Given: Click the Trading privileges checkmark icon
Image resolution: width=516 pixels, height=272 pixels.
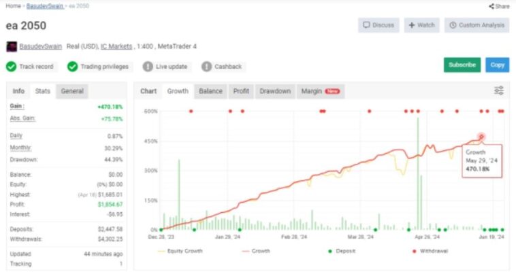Looking at the screenshot, I should [72, 67].
